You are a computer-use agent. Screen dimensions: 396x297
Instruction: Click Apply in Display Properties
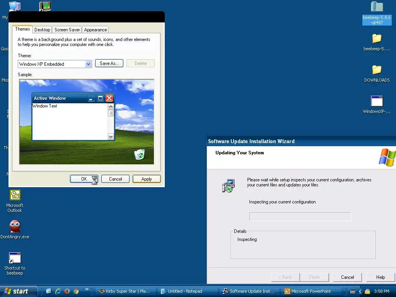point(147,179)
